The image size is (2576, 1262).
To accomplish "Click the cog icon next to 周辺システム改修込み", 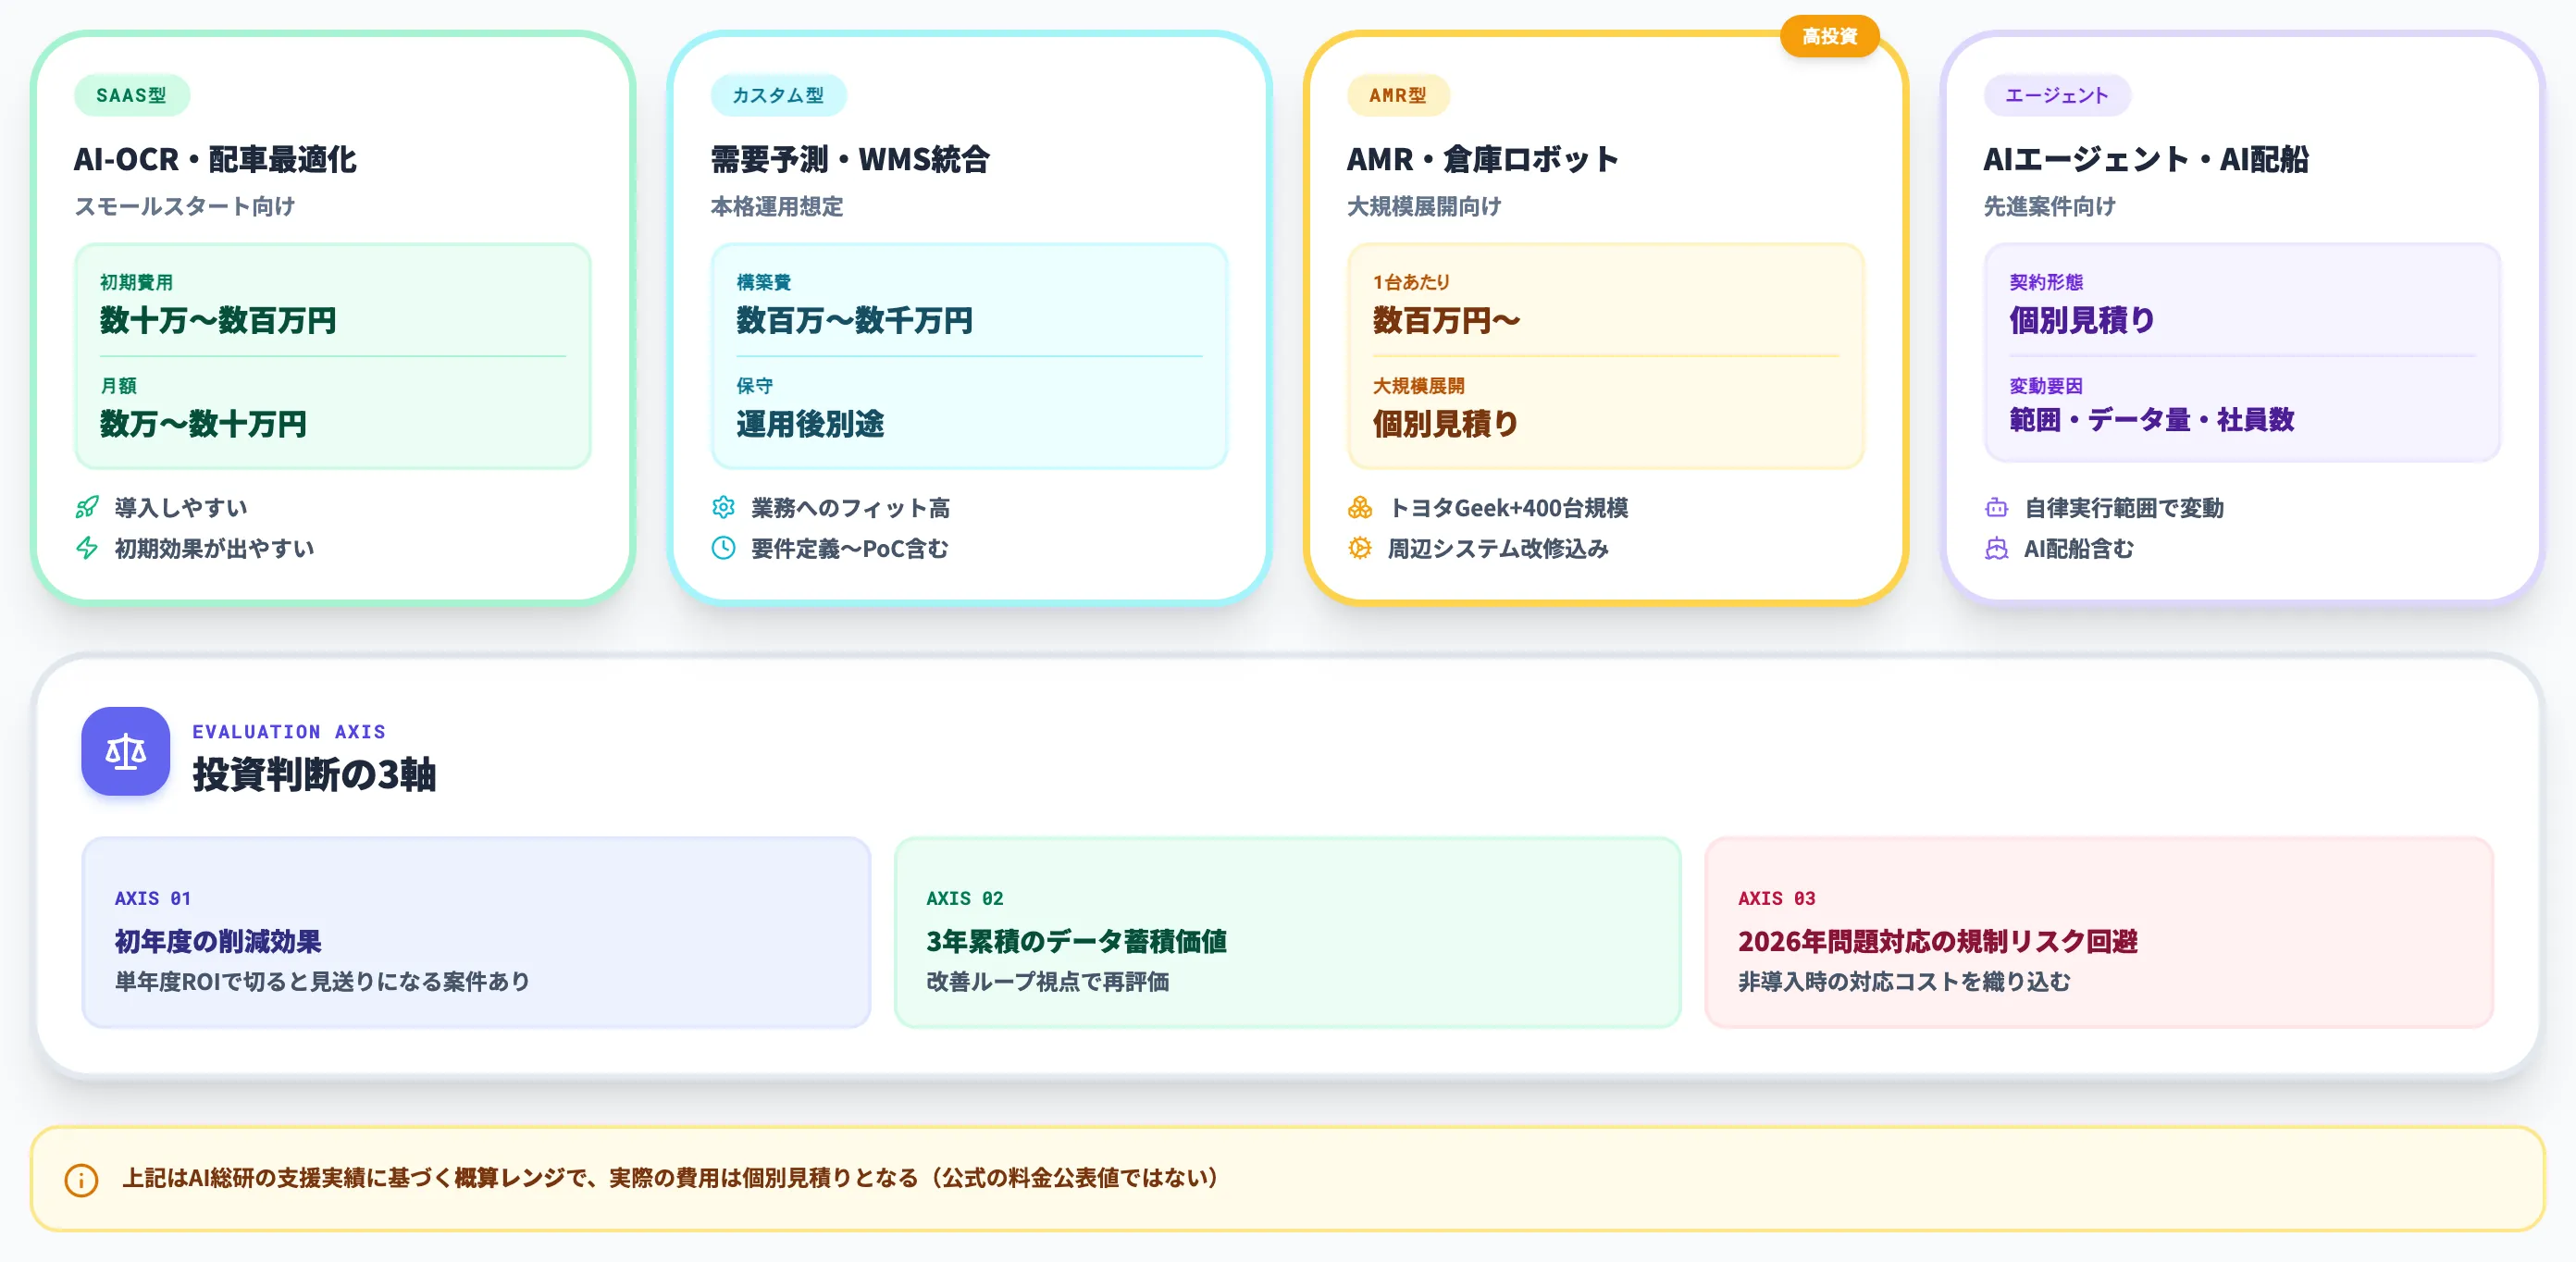I will tap(1360, 548).
